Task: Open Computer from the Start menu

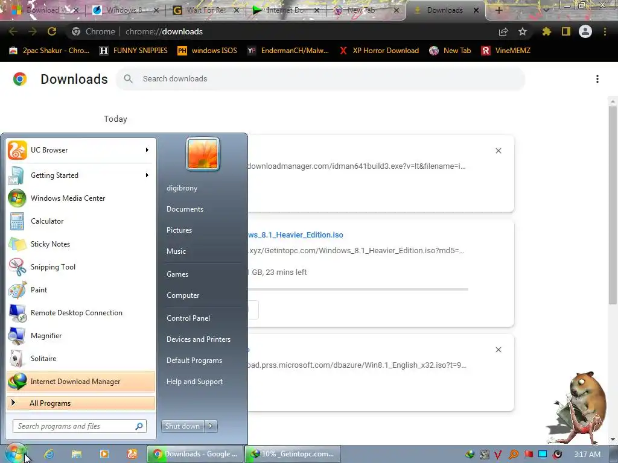Action: click(183, 295)
